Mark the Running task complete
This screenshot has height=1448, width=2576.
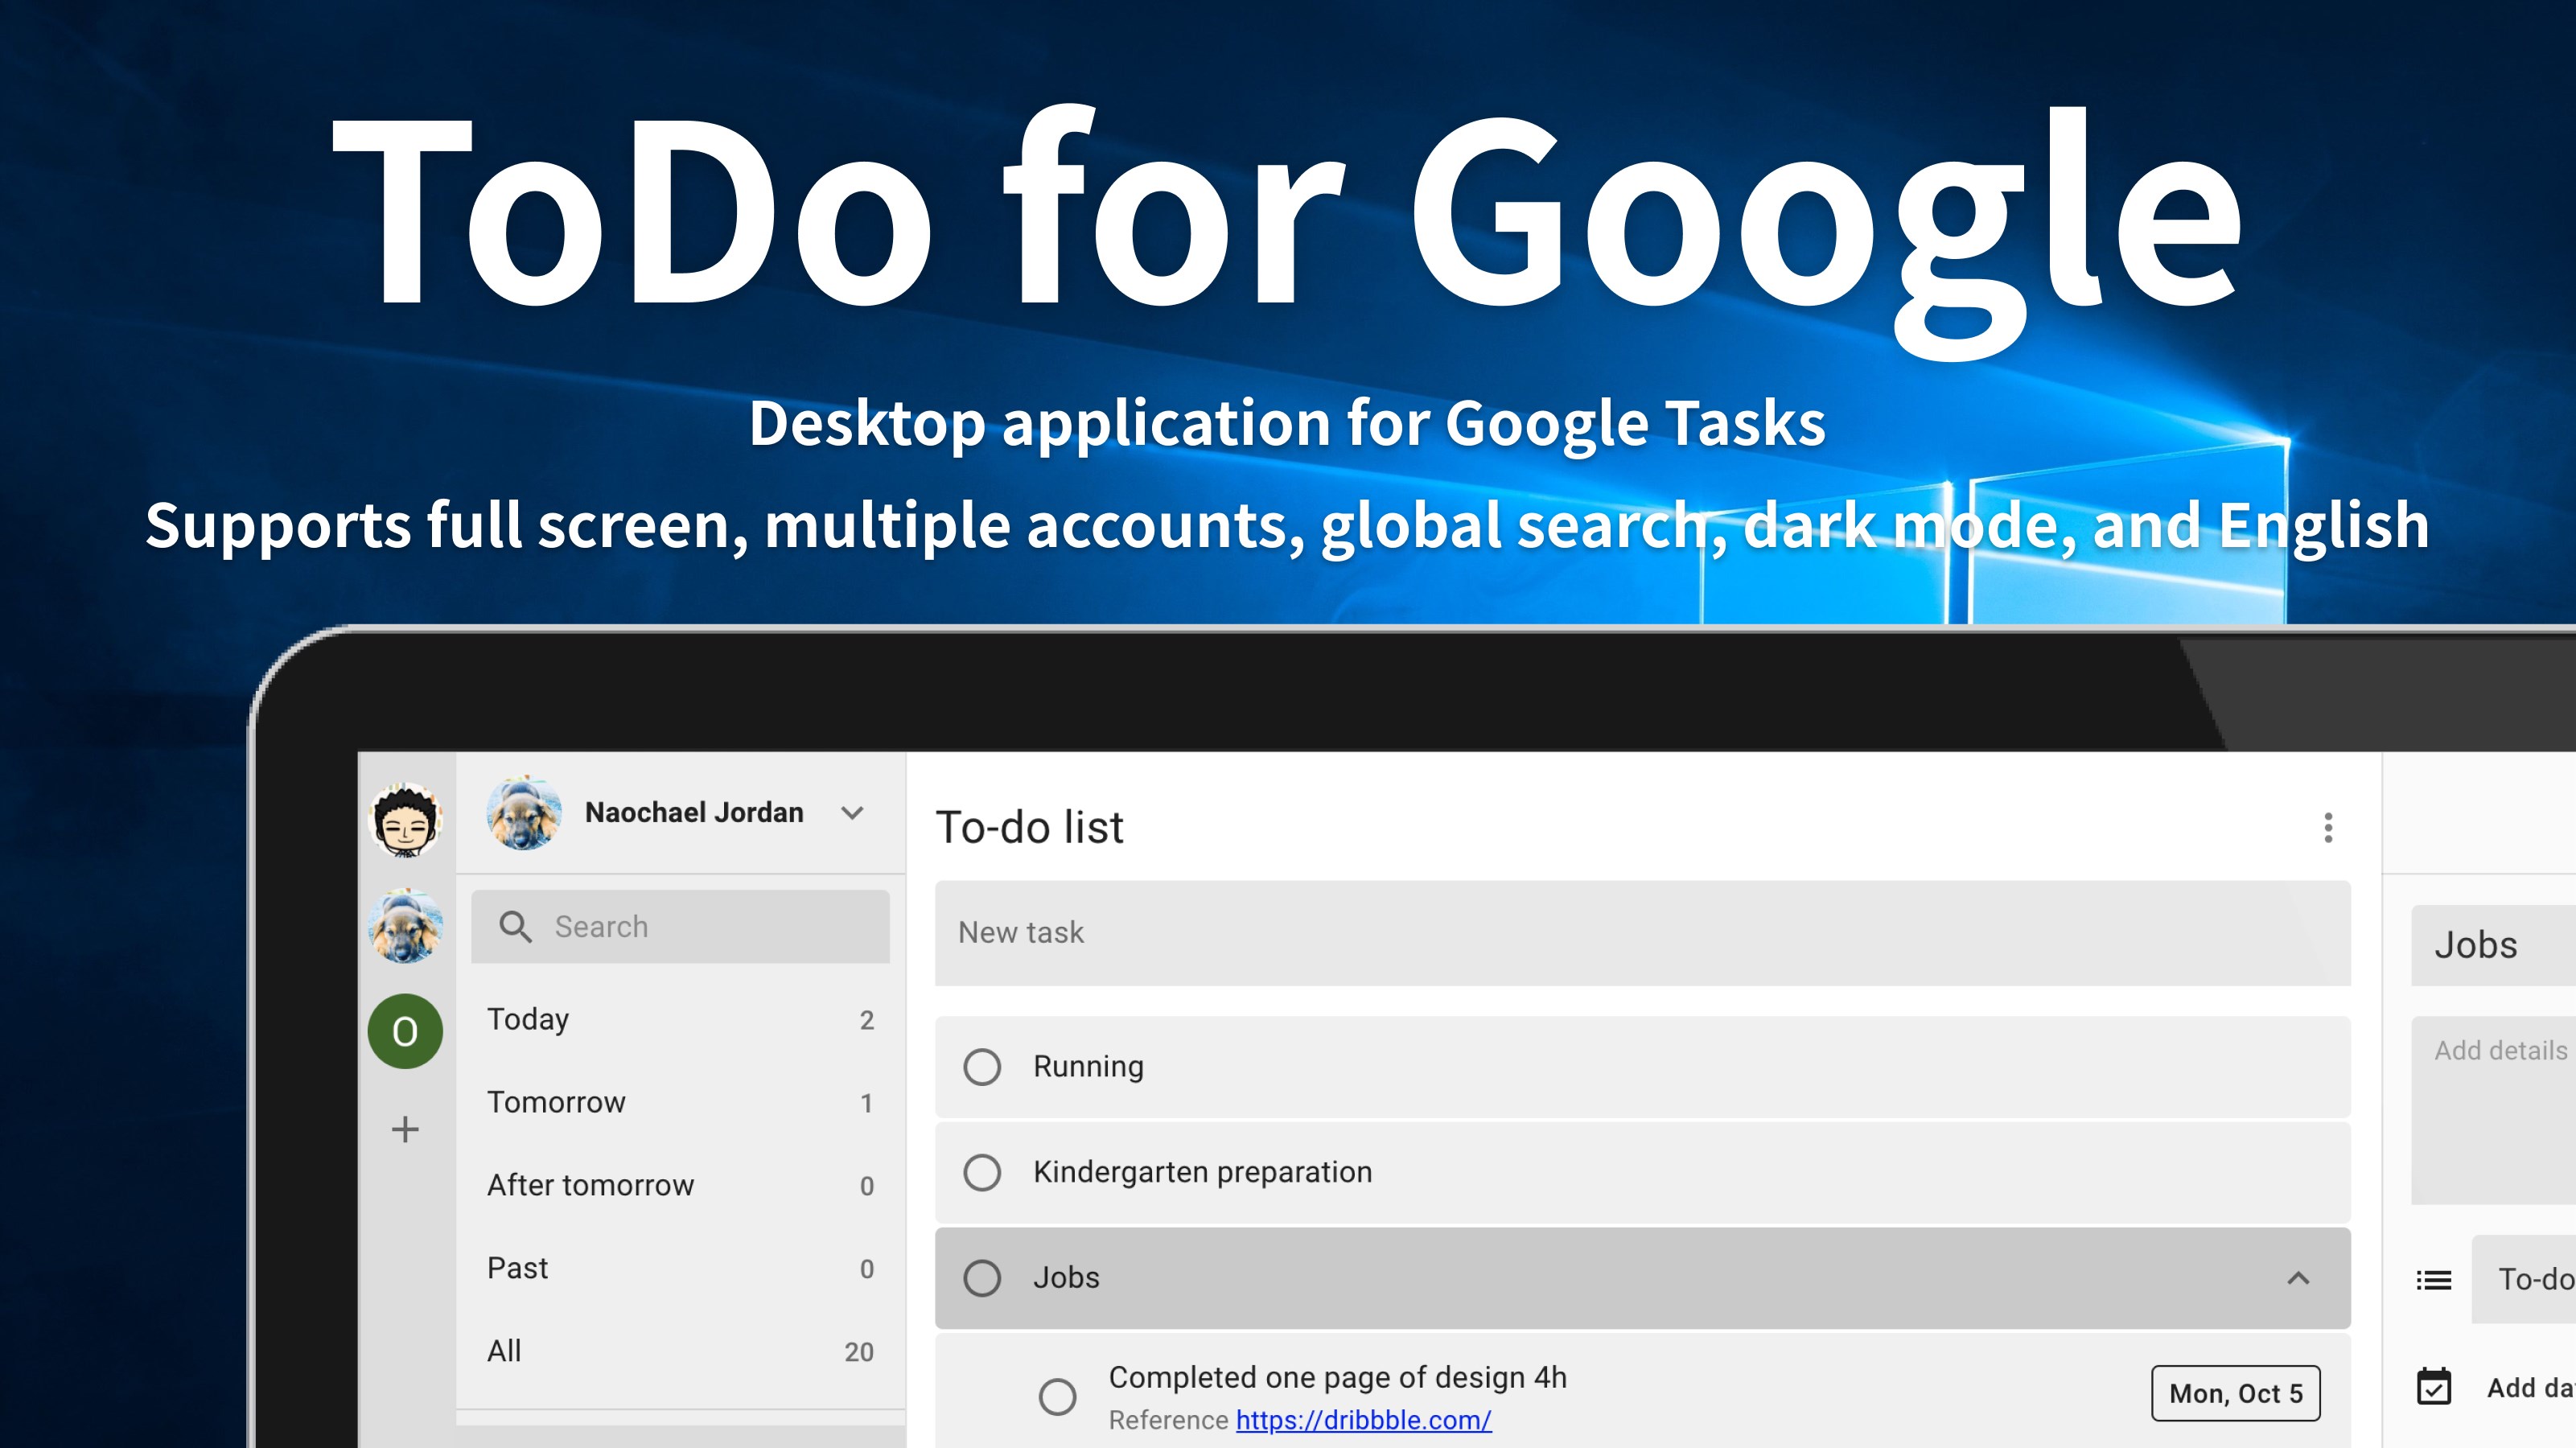[x=982, y=1066]
